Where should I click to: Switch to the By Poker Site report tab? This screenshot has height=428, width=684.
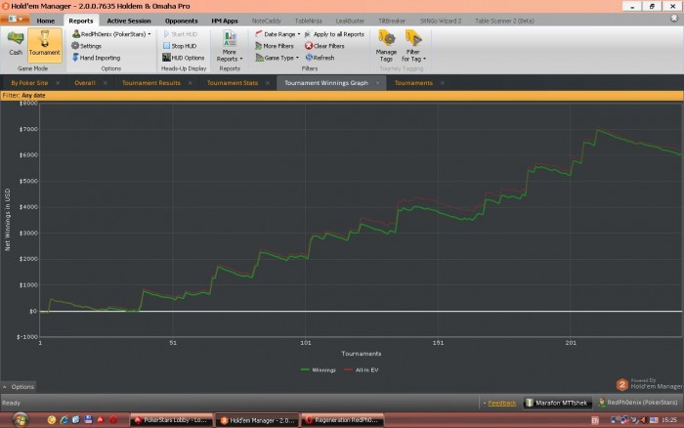tap(29, 83)
